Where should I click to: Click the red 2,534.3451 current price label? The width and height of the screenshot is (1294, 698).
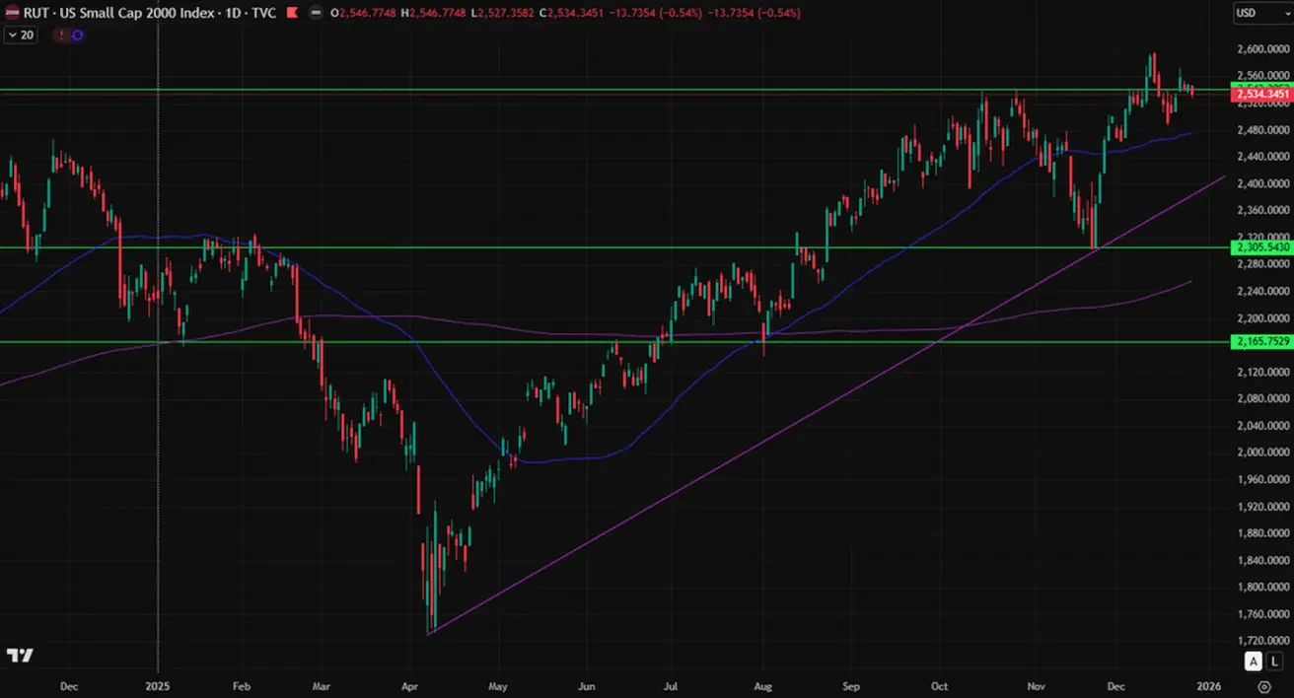(1260, 94)
